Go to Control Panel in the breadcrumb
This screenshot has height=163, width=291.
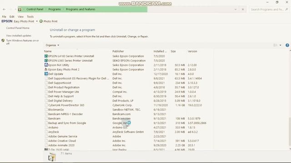tap(35, 9)
